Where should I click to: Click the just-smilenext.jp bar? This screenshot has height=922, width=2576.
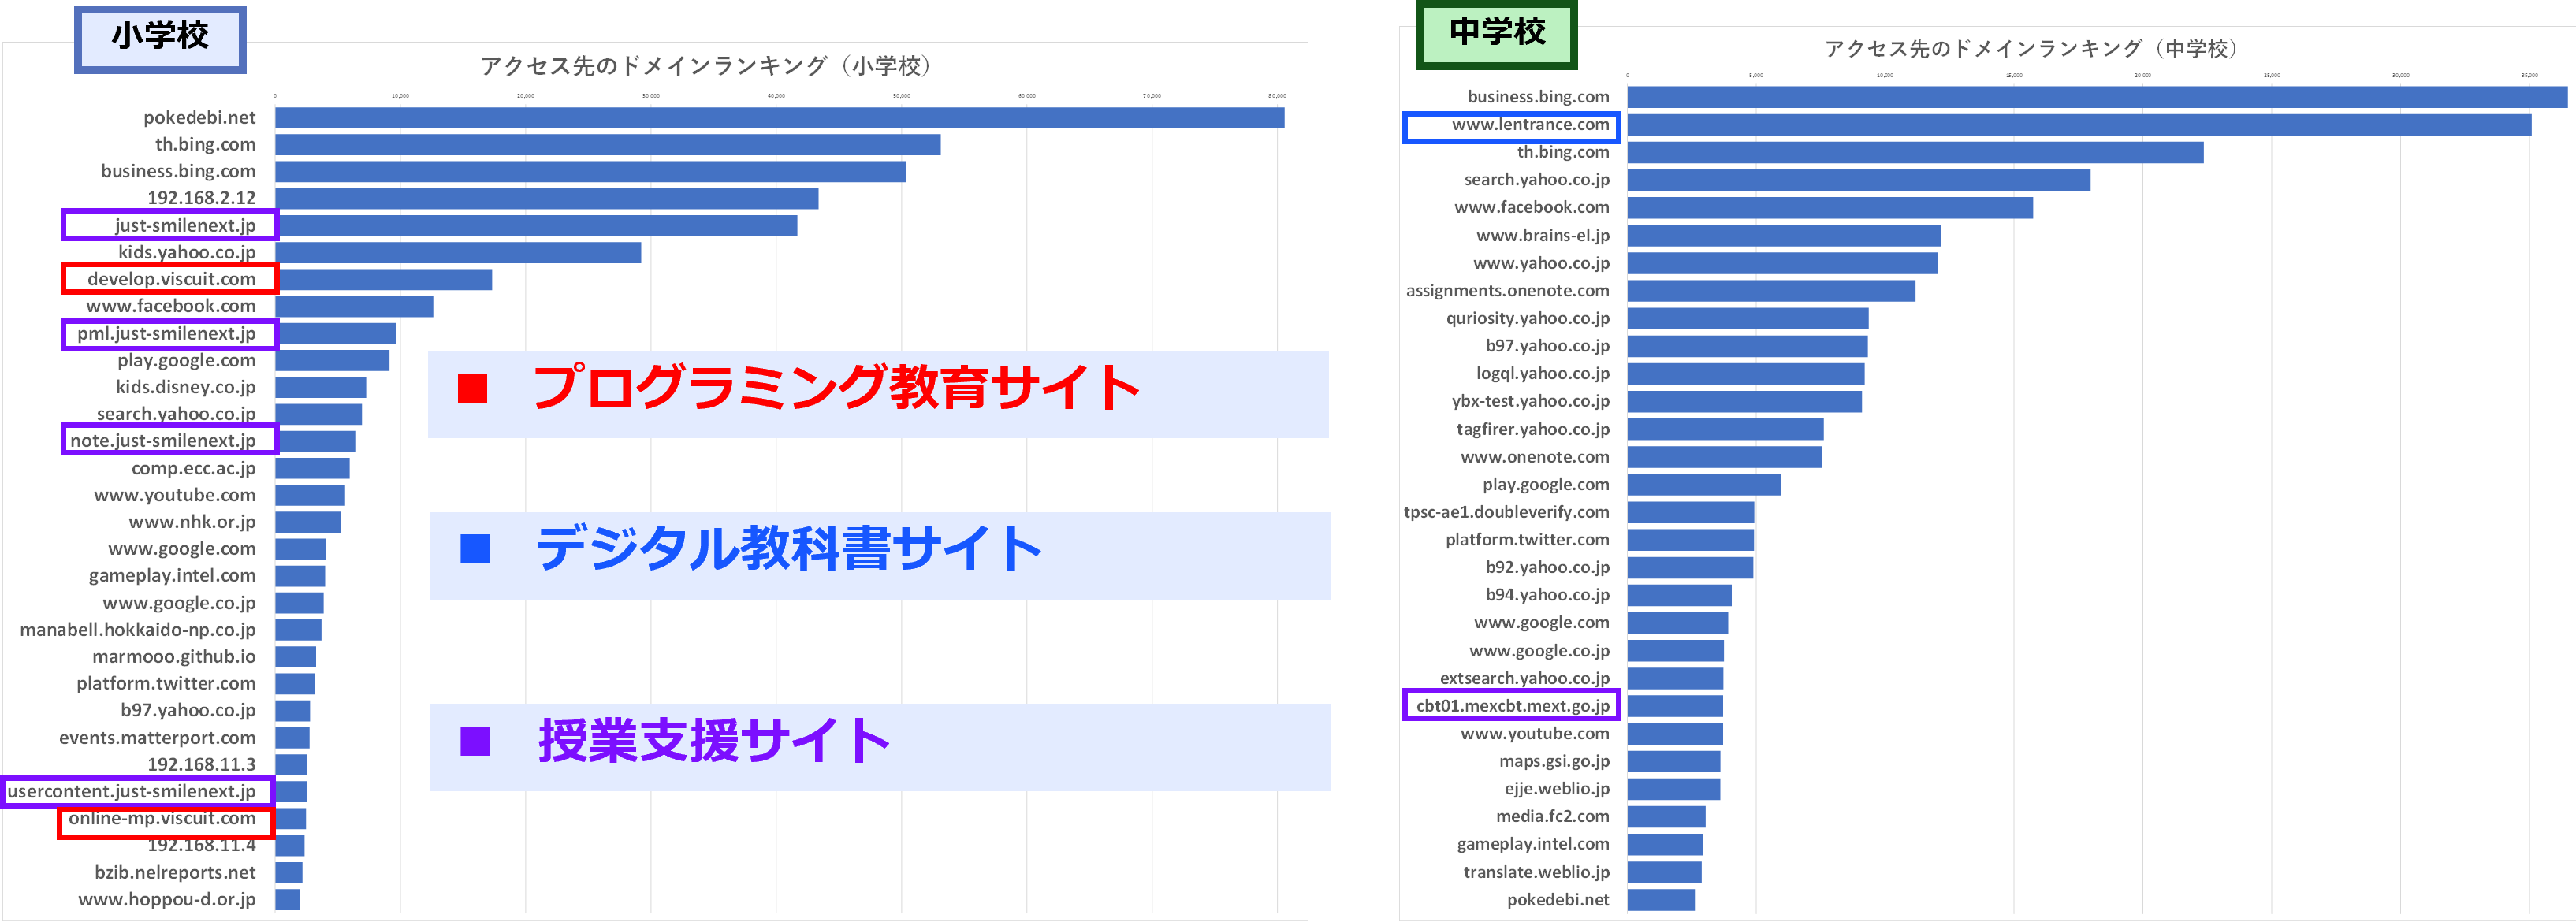click(536, 226)
